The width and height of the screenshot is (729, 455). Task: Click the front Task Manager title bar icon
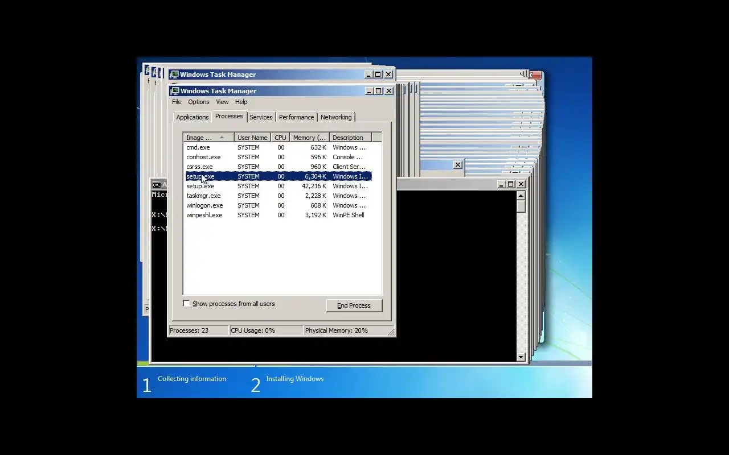coord(175,91)
